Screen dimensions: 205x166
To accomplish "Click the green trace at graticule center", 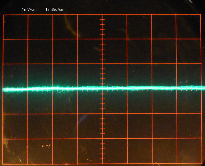I will 102,88.
